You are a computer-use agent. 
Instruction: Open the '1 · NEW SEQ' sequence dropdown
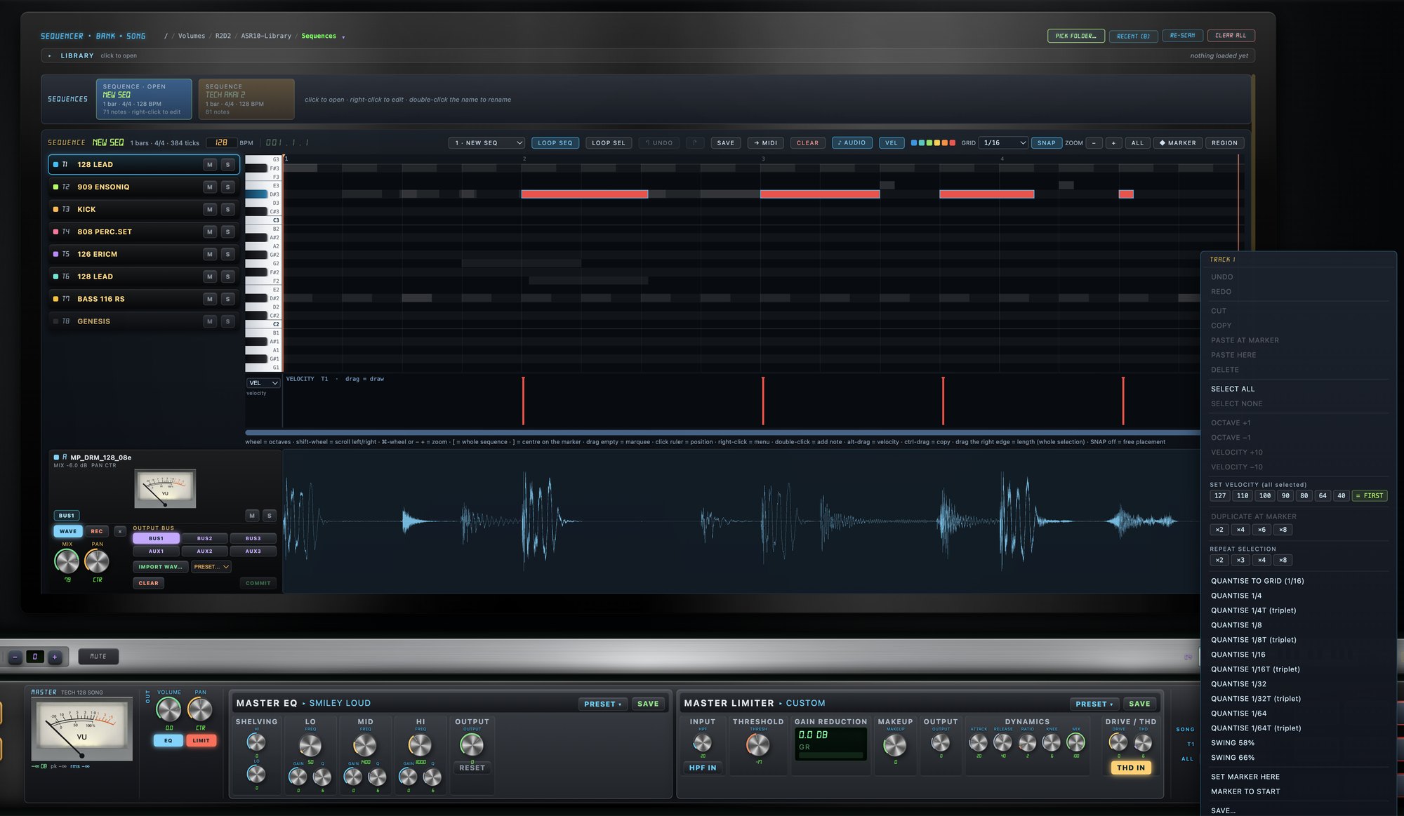486,142
